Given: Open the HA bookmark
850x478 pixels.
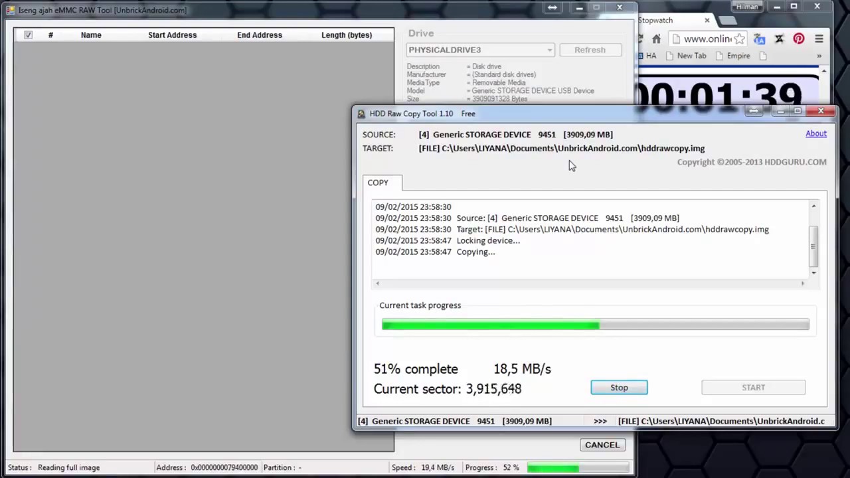Looking at the screenshot, I should point(647,56).
